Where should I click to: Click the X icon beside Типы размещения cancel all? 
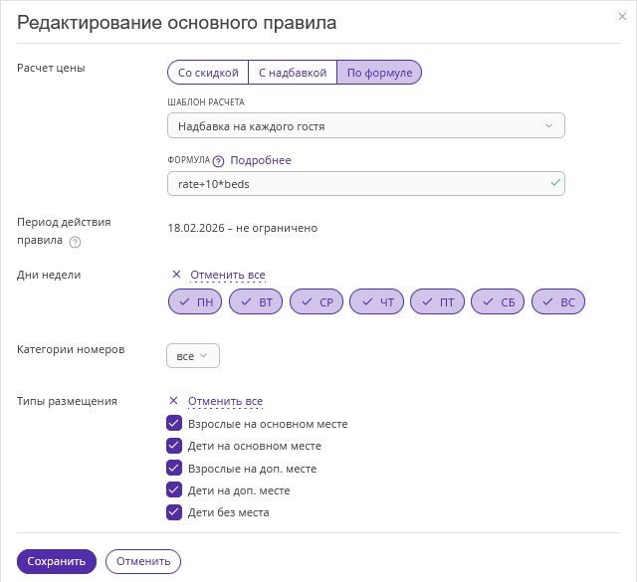pos(173,401)
